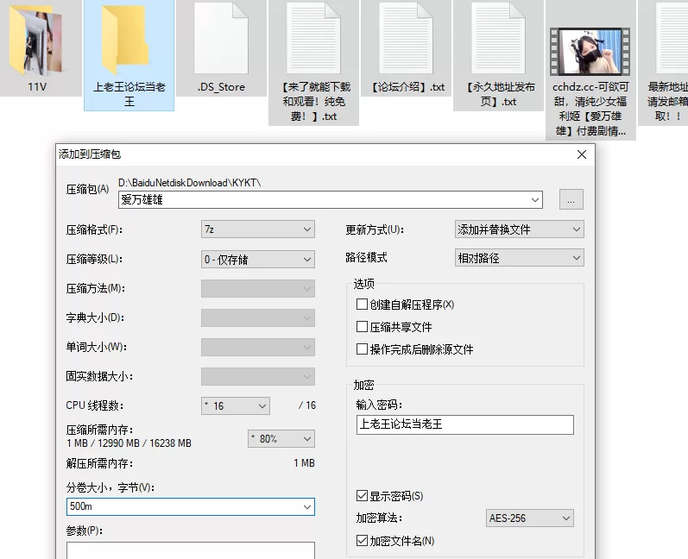The height and width of the screenshot is (559, 688).
Task: Open the 分卷大小 500m dropdown arrow
Action: coord(307,507)
